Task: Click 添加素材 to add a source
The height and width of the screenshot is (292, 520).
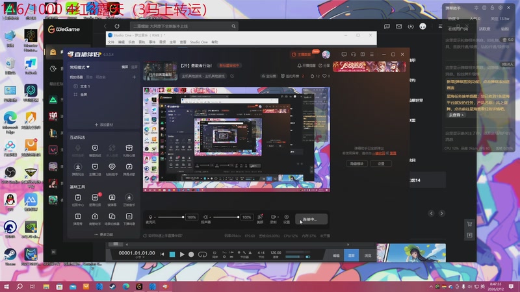Action: coord(104,125)
